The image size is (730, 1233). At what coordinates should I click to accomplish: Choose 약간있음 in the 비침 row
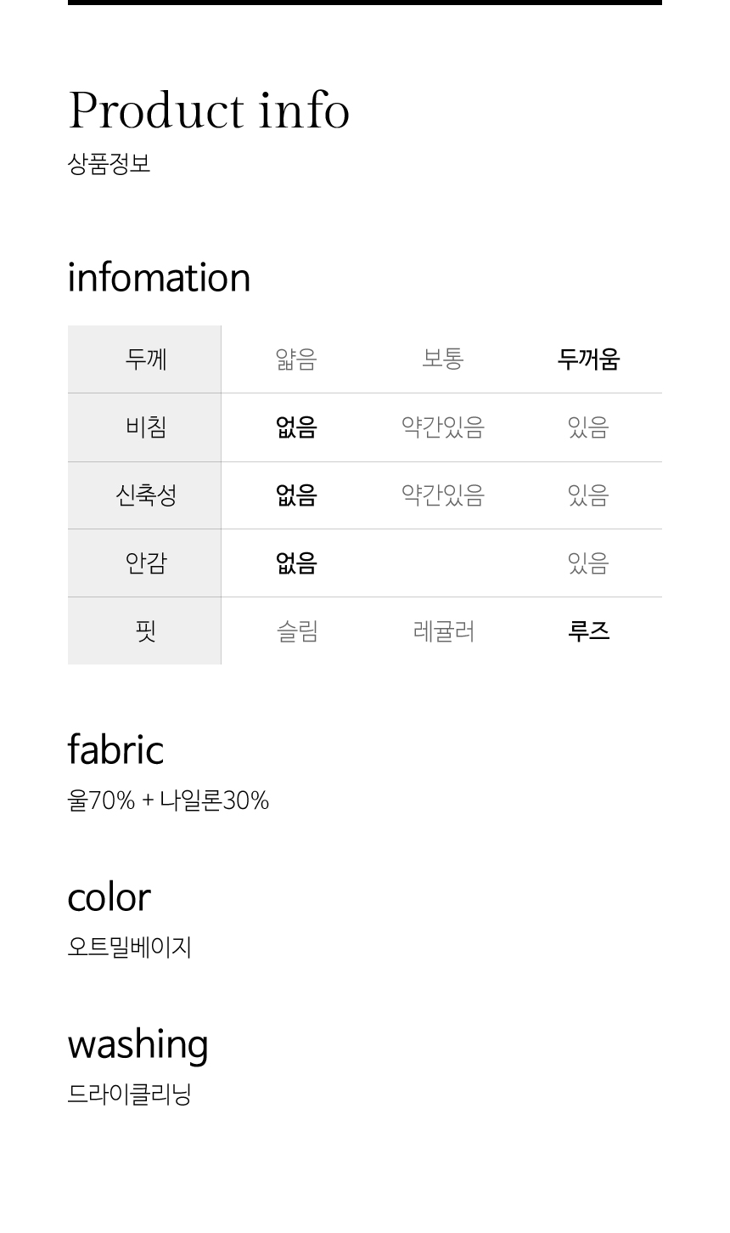click(x=442, y=427)
